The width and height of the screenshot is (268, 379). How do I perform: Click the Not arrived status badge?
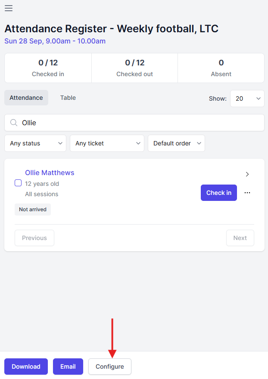coord(33,210)
